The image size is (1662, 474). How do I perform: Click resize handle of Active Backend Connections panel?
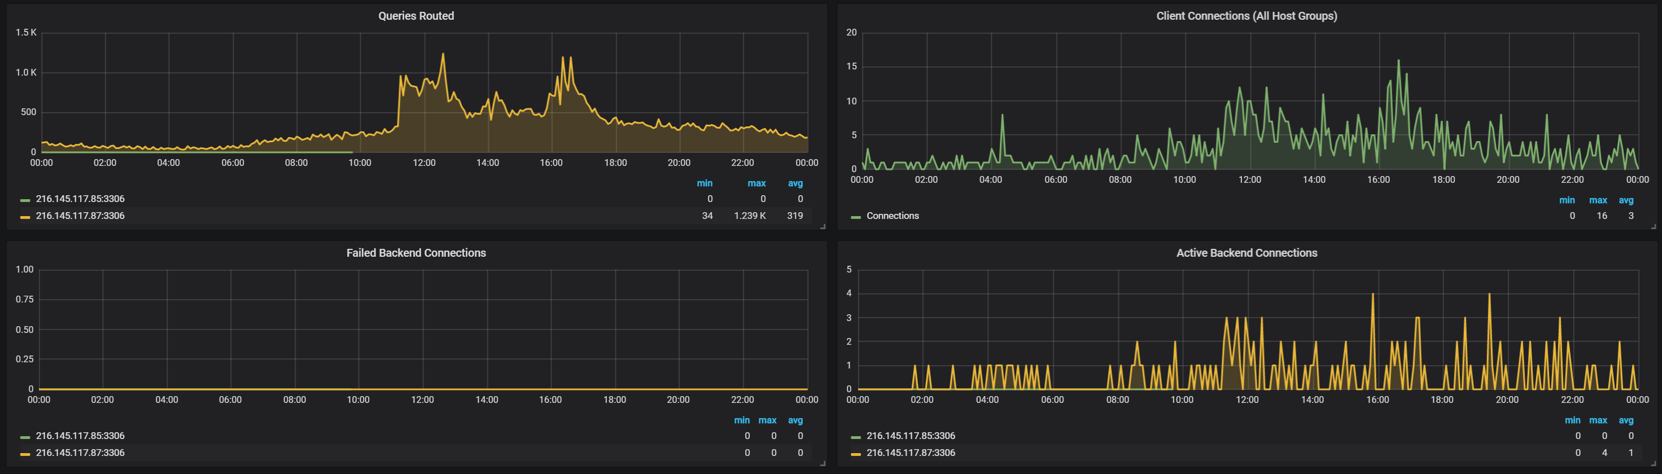tap(1653, 463)
